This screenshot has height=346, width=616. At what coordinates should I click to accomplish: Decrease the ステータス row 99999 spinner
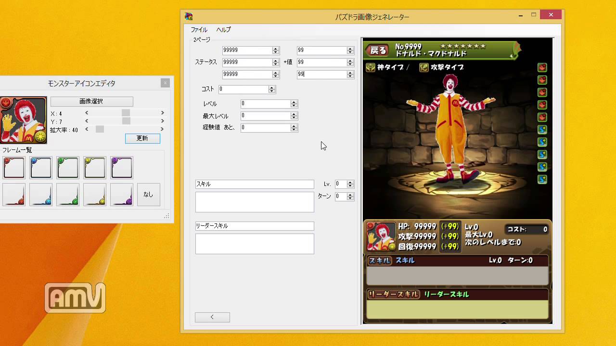tap(276, 64)
